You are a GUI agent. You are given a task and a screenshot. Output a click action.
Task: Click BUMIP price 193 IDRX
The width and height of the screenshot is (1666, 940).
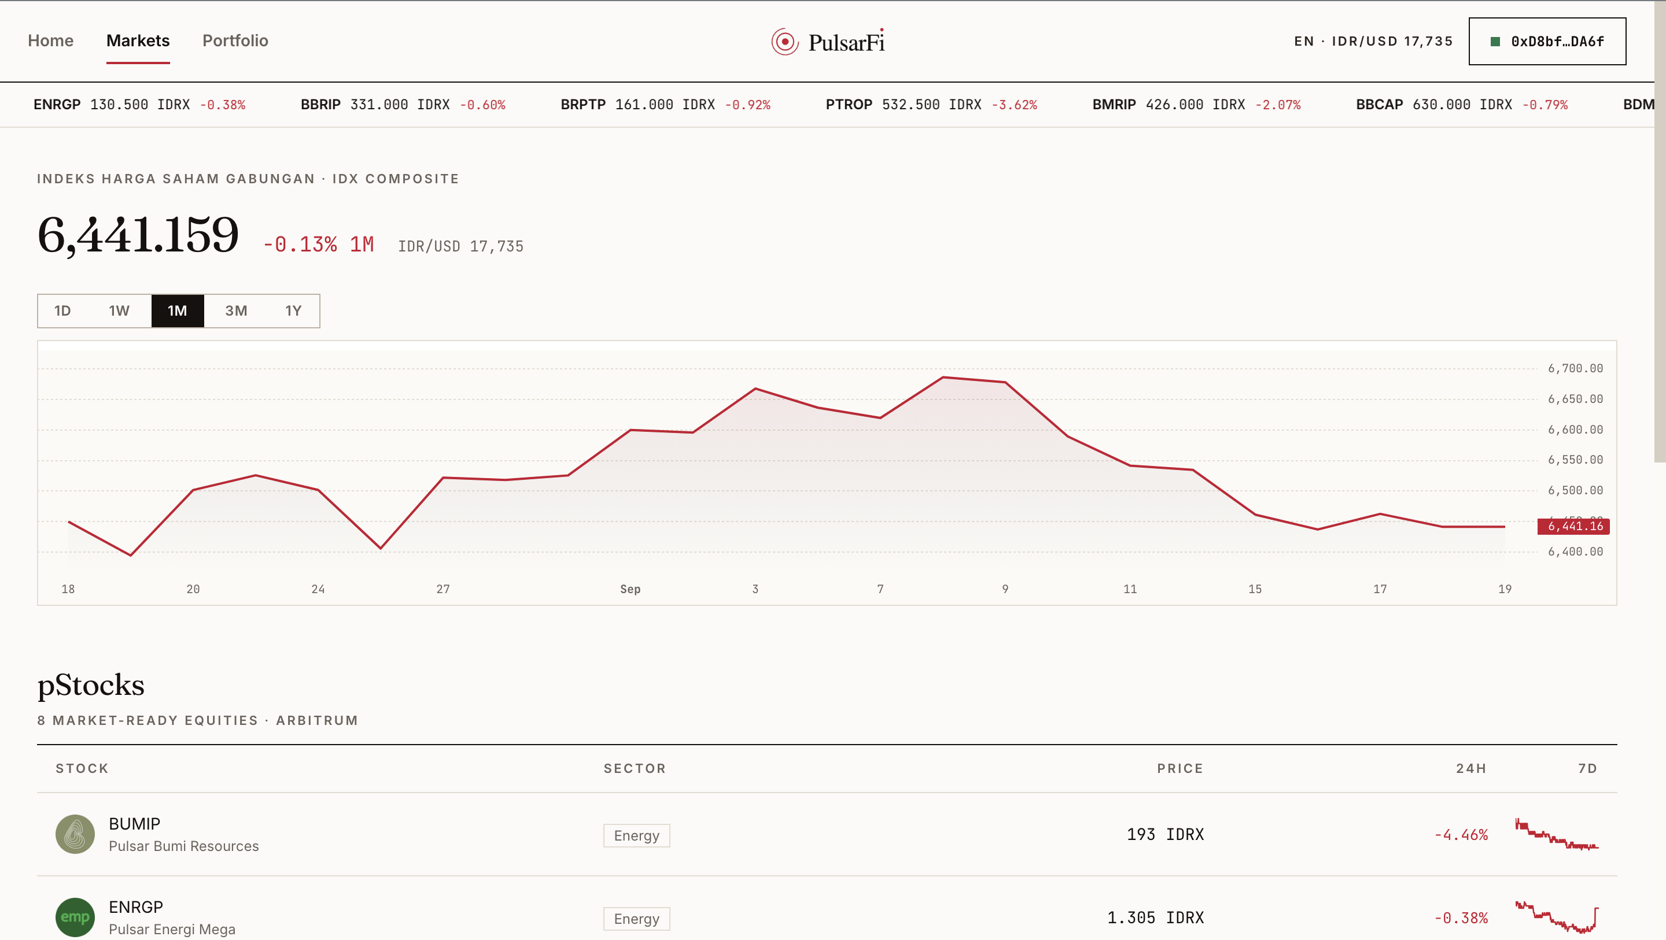click(x=1166, y=835)
